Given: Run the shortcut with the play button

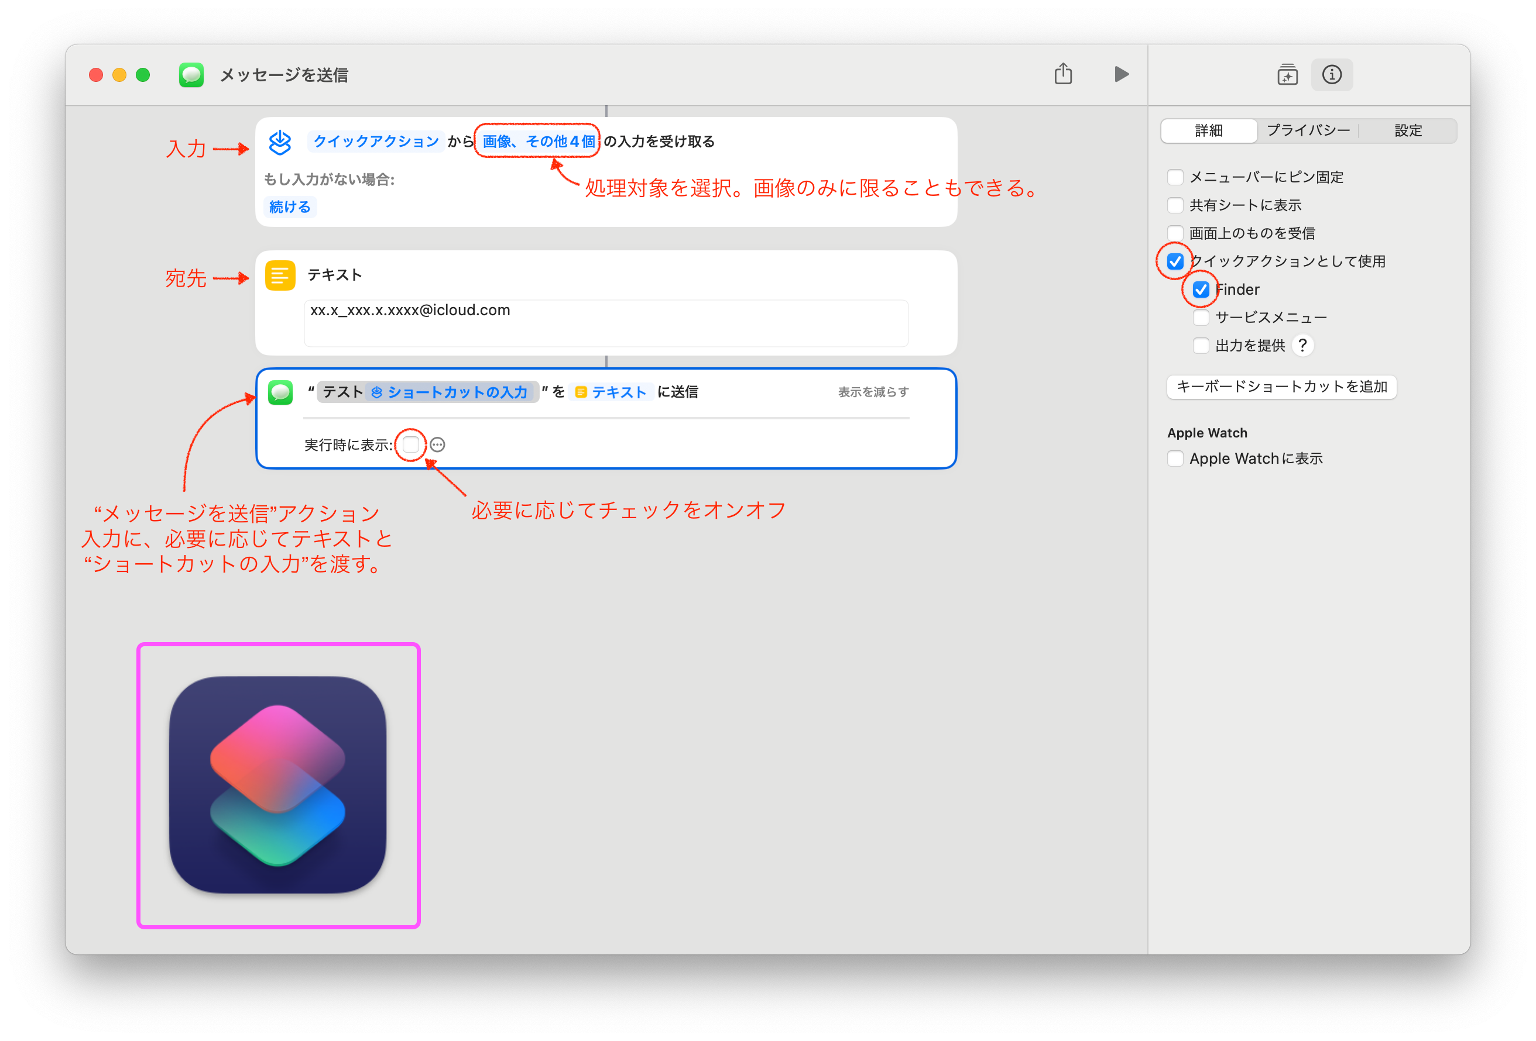Looking at the screenshot, I should [1121, 74].
